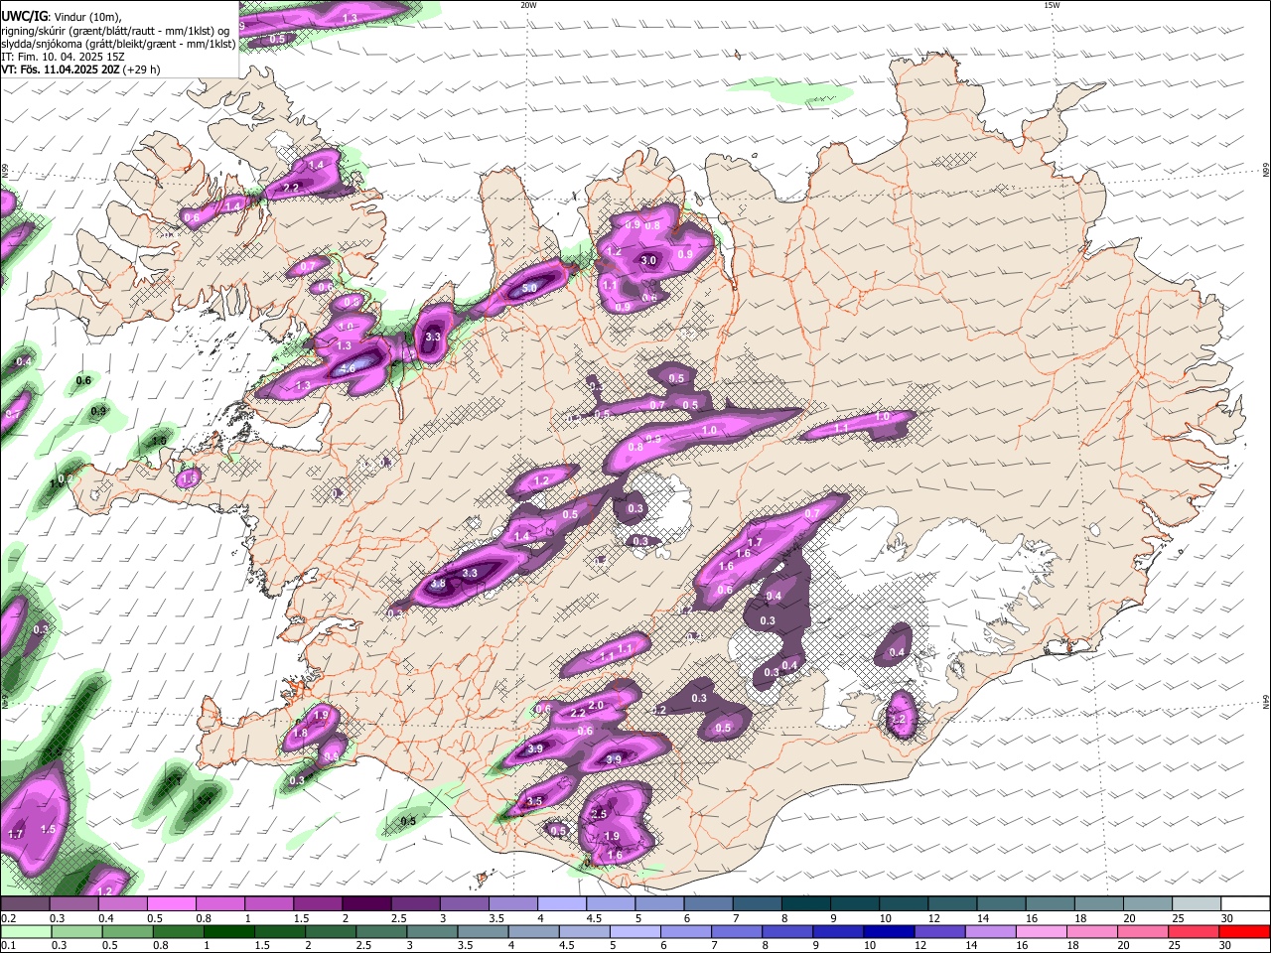Click the "rigning/skúrir" header line
The height and width of the screenshot is (953, 1271).
coord(115,30)
